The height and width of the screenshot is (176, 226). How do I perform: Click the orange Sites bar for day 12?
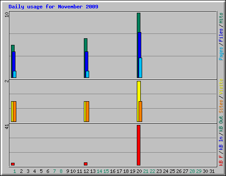[x=87, y=111]
